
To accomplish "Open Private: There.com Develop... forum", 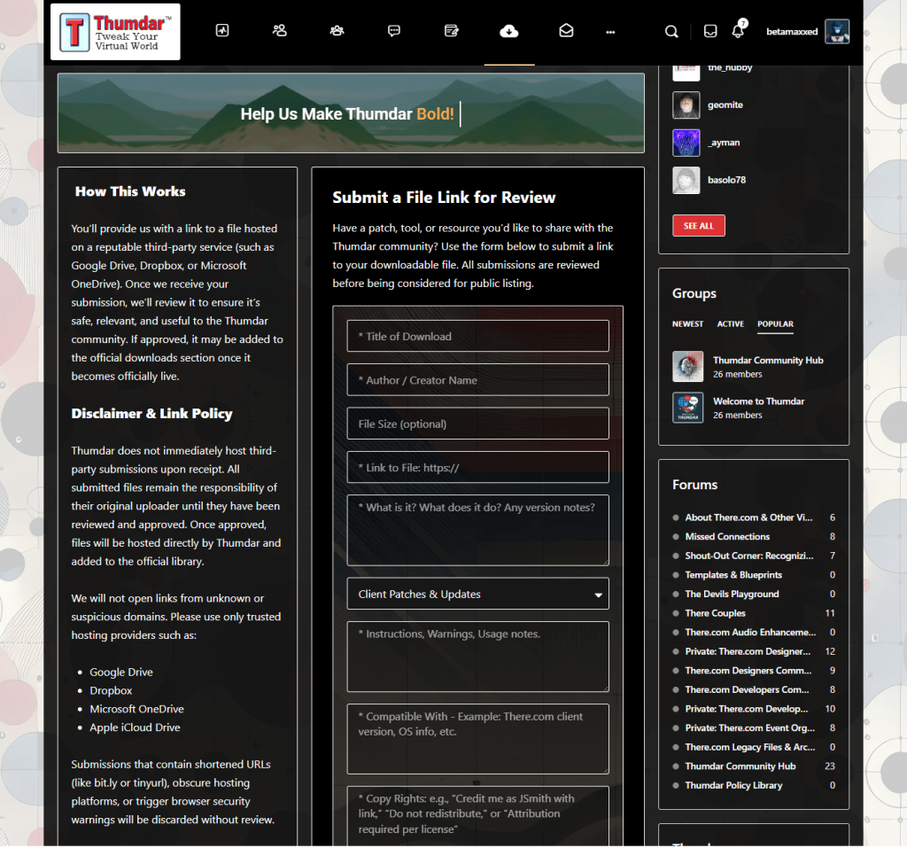I will pyautogui.click(x=746, y=709).
